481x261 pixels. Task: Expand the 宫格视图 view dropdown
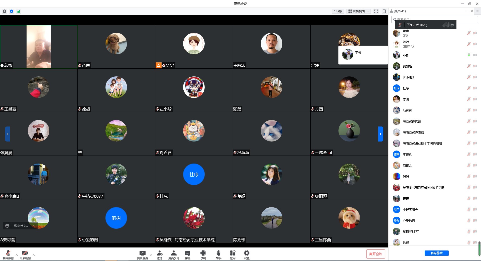pyautogui.click(x=359, y=11)
